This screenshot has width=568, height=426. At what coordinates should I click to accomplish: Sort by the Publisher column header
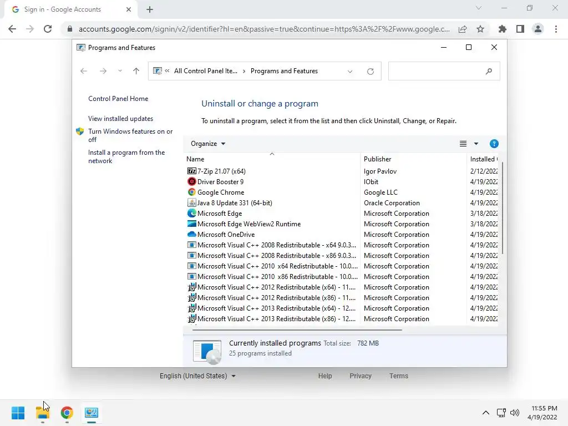[x=413, y=159]
